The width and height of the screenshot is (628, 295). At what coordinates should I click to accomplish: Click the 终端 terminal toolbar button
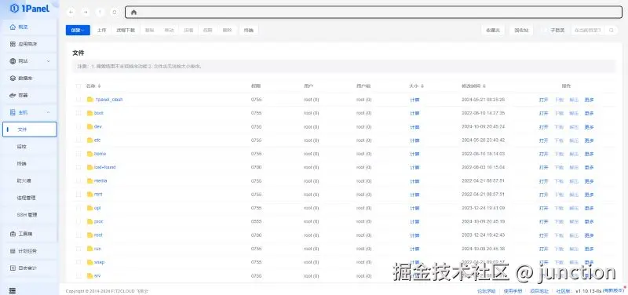248,30
